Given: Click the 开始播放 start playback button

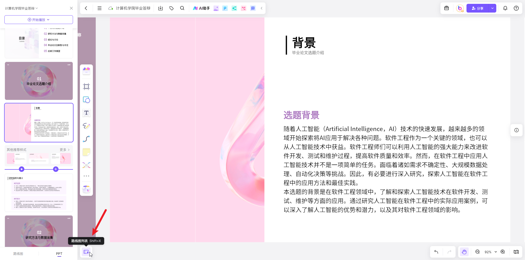Looking at the screenshot, I should pyautogui.click(x=39, y=20).
